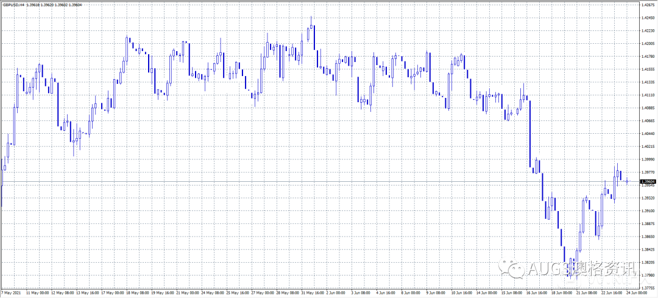Click the 1.42005 price axis label
The width and height of the screenshot is (658, 298).
(648, 44)
